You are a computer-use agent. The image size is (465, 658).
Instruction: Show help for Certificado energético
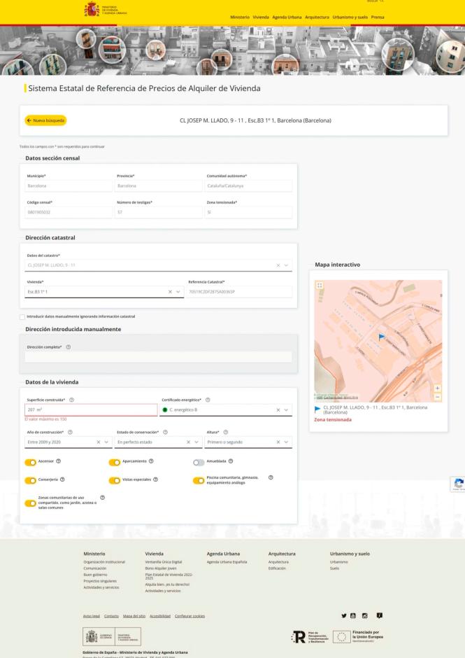208,400
